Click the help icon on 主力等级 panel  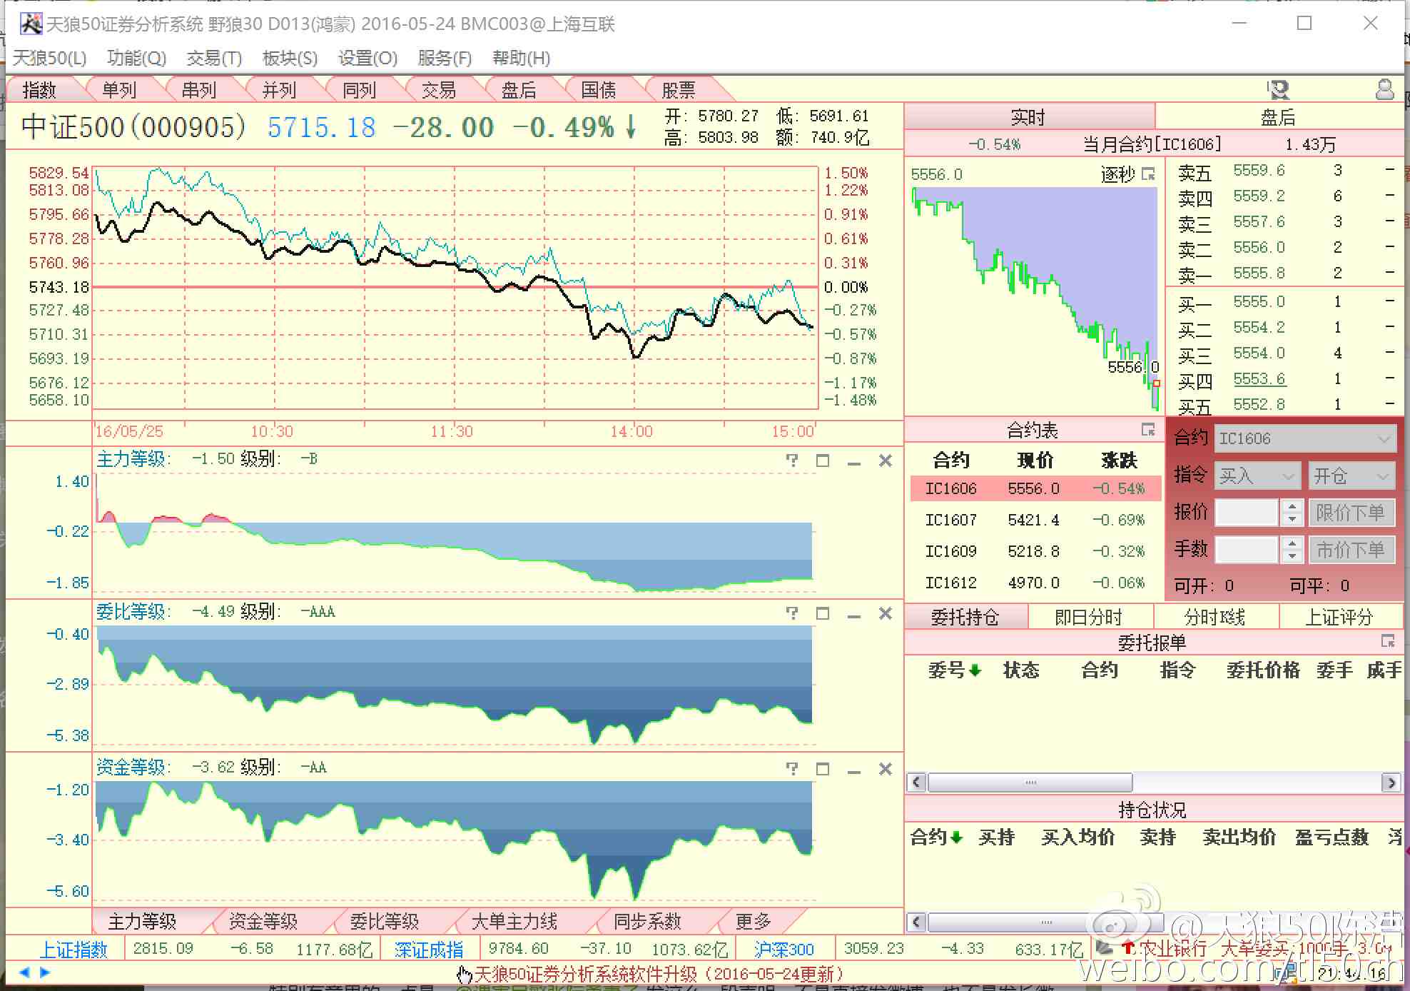coord(792,461)
